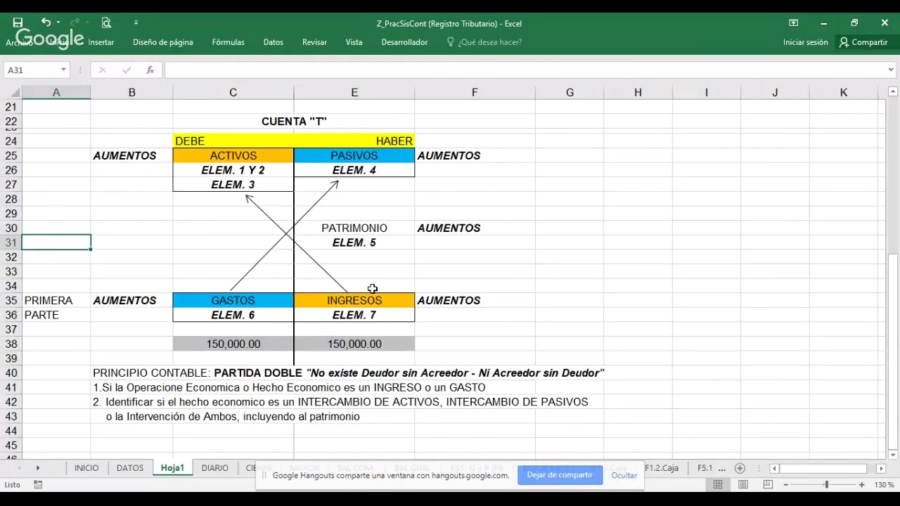Viewport: 900px width, 506px height.
Task: Switch to Page Layout view
Action: pos(743,485)
